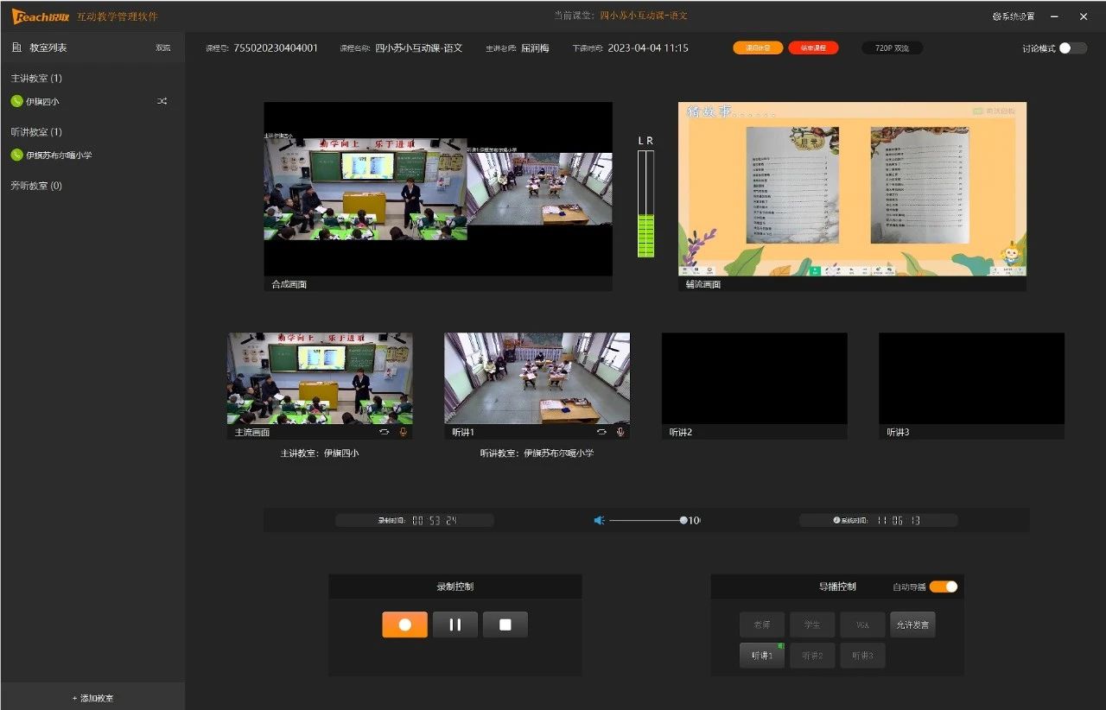Viewport: 1106px width, 710px height.
Task: Click the microphone icon on 主流画面
Action: [403, 432]
